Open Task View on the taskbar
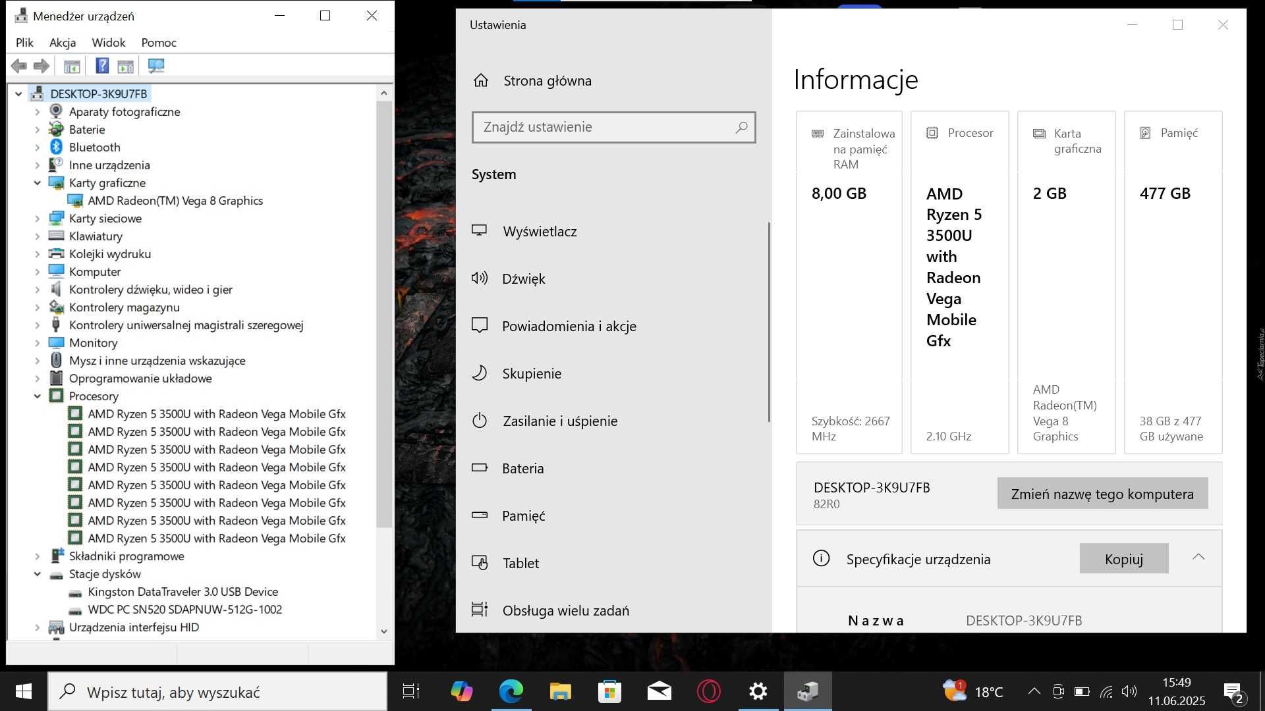The width and height of the screenshot is (1265, 711). pos(411,691)
